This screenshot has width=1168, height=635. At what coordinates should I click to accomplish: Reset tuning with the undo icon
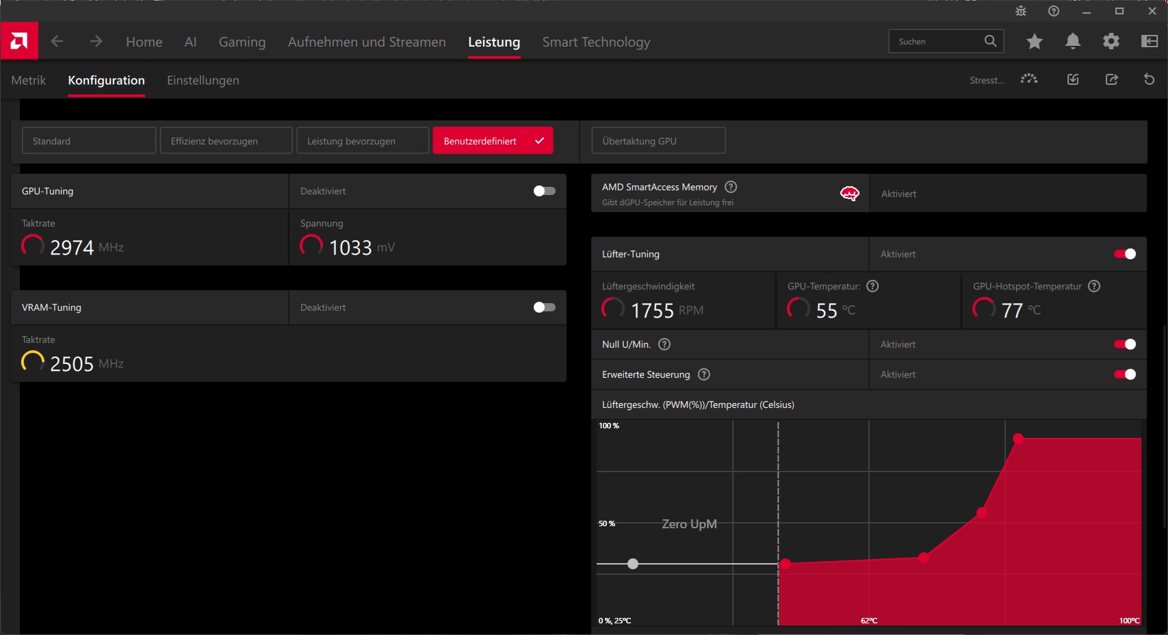coord(1150,79)
